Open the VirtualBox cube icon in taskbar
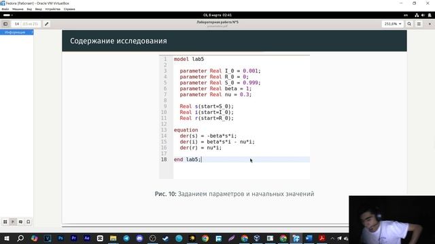 pos(257,238)
